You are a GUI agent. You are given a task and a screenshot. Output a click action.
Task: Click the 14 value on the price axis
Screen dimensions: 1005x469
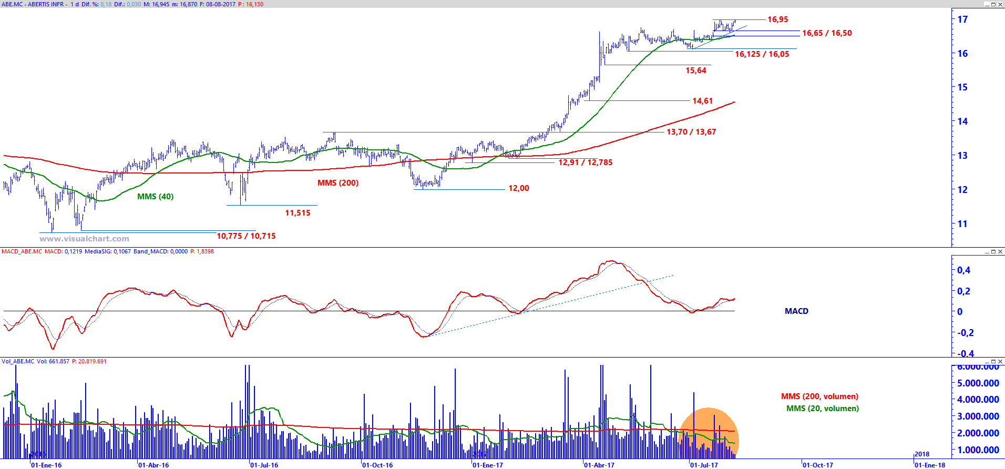(x=962, y=121)
